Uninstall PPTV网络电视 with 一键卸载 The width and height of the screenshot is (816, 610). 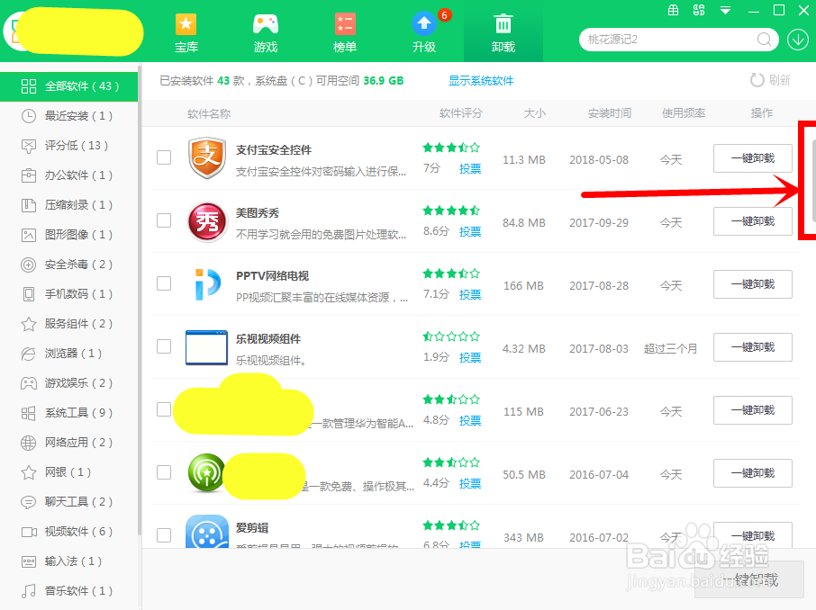pos(753,284)
